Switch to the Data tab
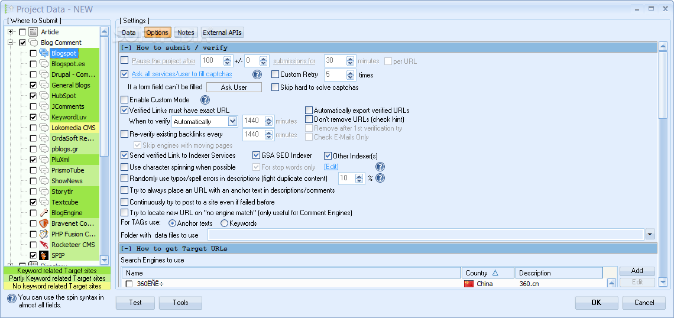 (x=128, y=33)
